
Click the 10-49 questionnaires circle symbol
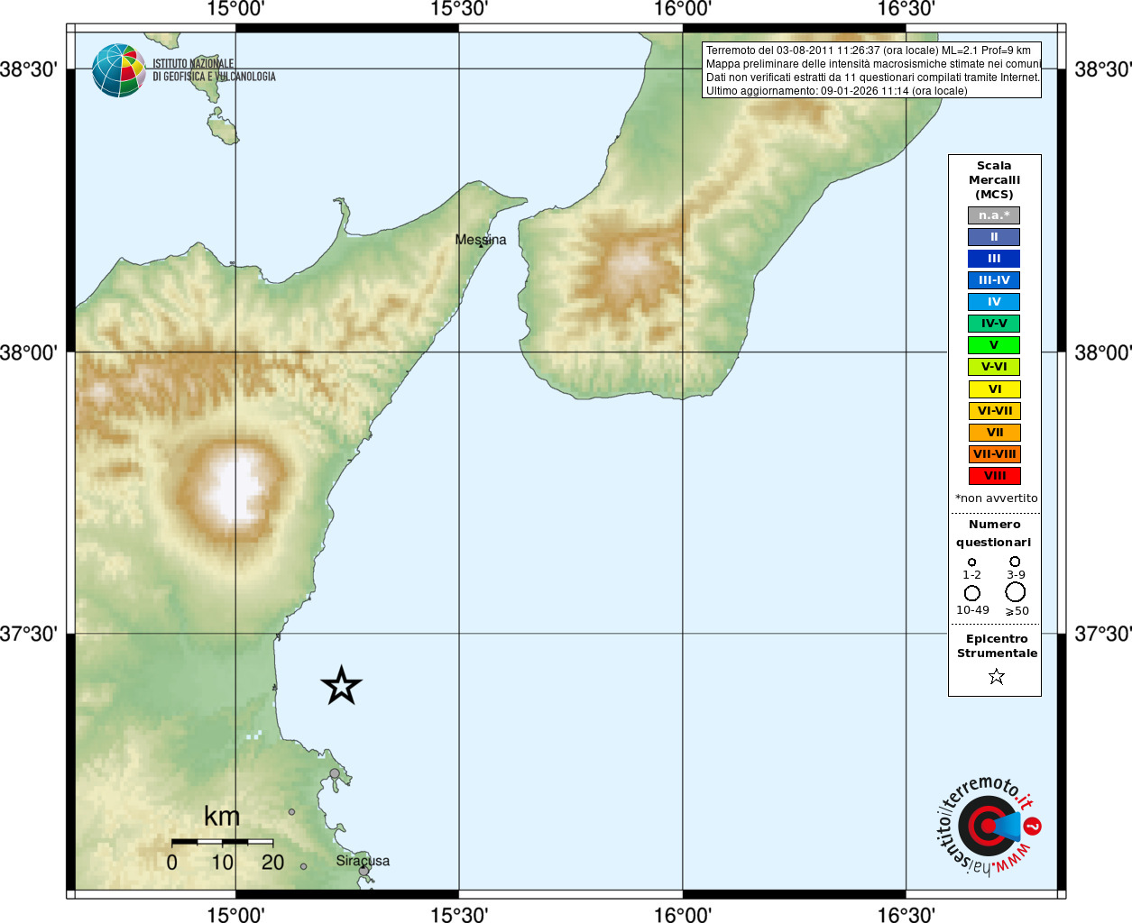click(971, 593)
